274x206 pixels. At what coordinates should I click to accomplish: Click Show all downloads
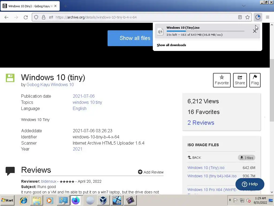pyautogui.click(x=172, y=45)
